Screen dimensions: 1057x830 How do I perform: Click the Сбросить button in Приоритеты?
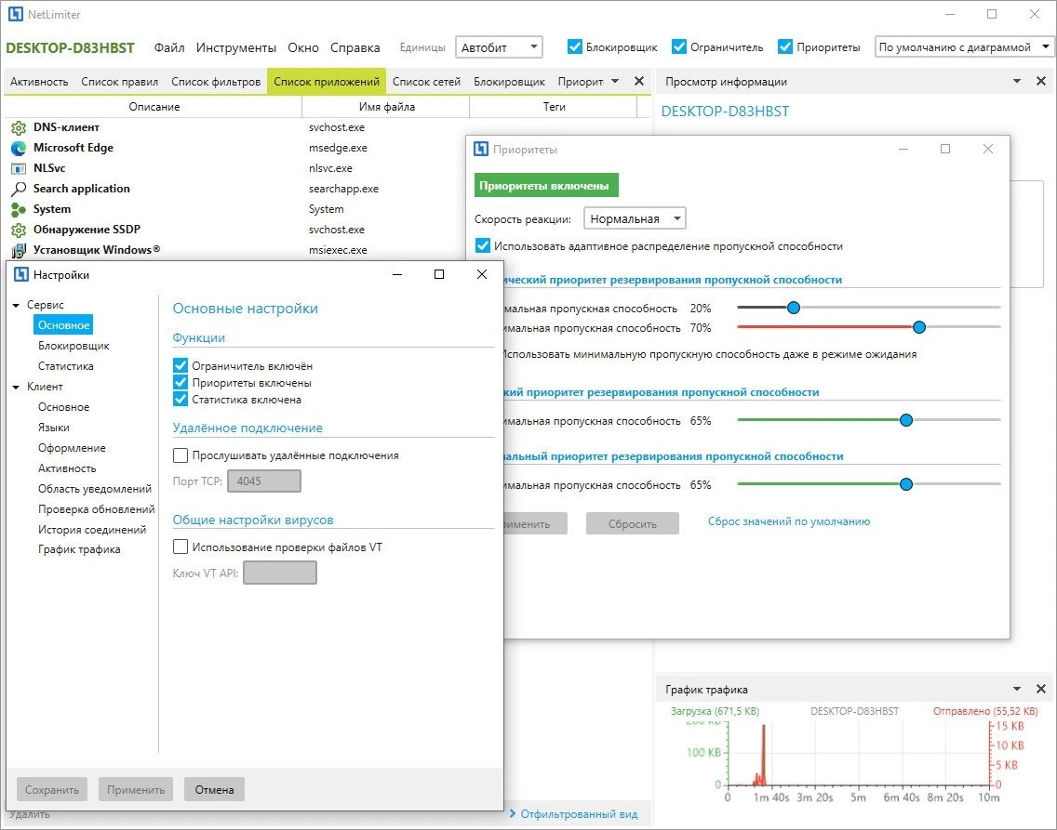(x=633, y=523)
